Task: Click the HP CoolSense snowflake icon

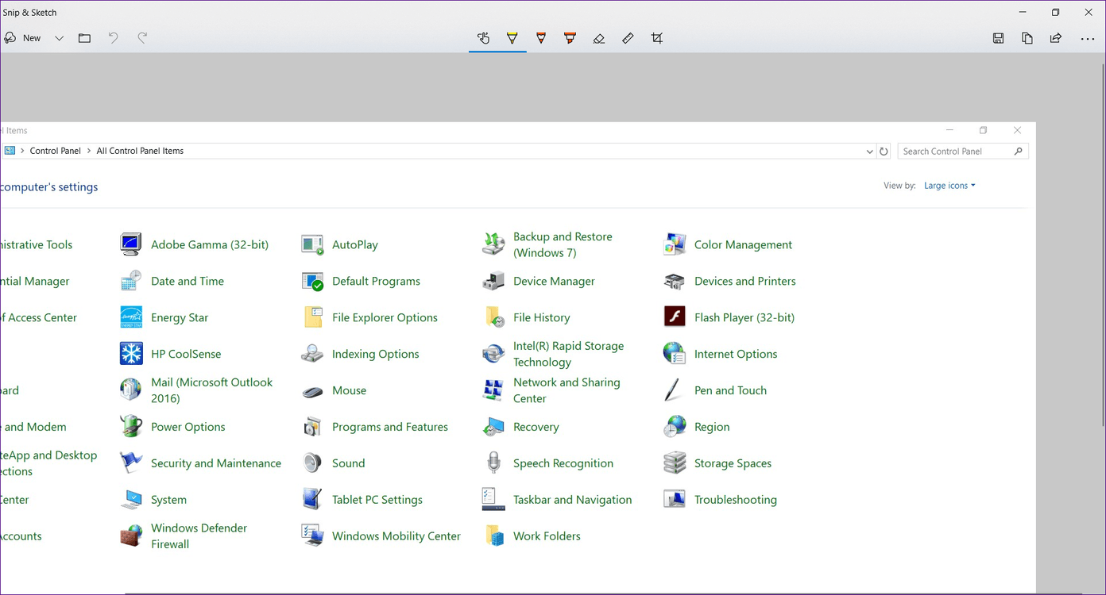Action: pos(131,354)
